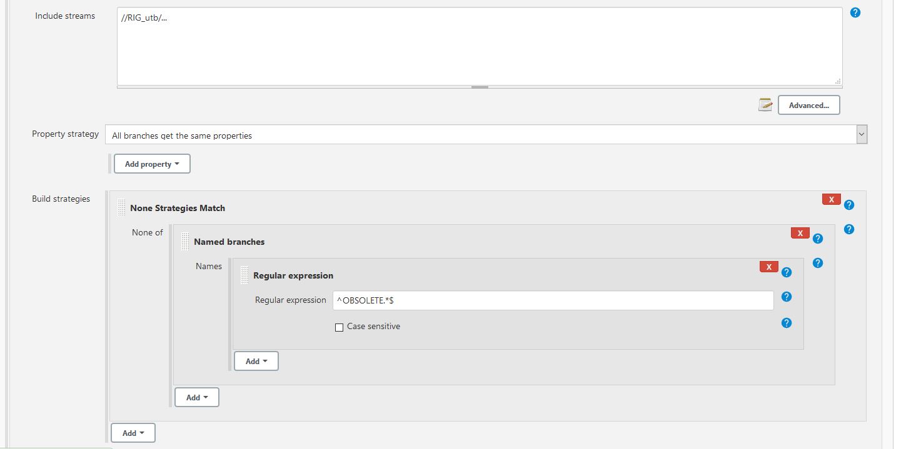Click the Named branches heading

pos(229,242)
